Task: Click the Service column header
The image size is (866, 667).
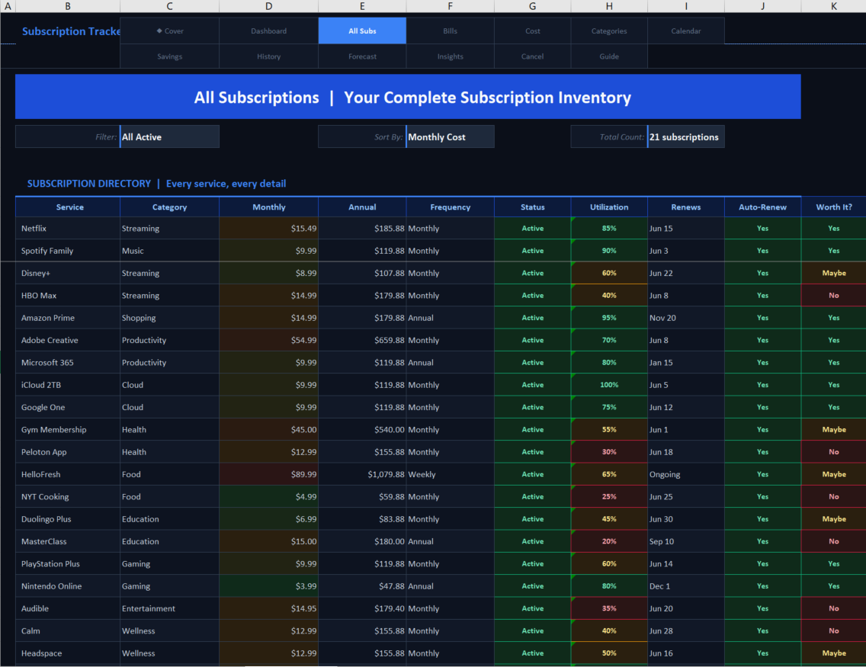Action: 68,207
